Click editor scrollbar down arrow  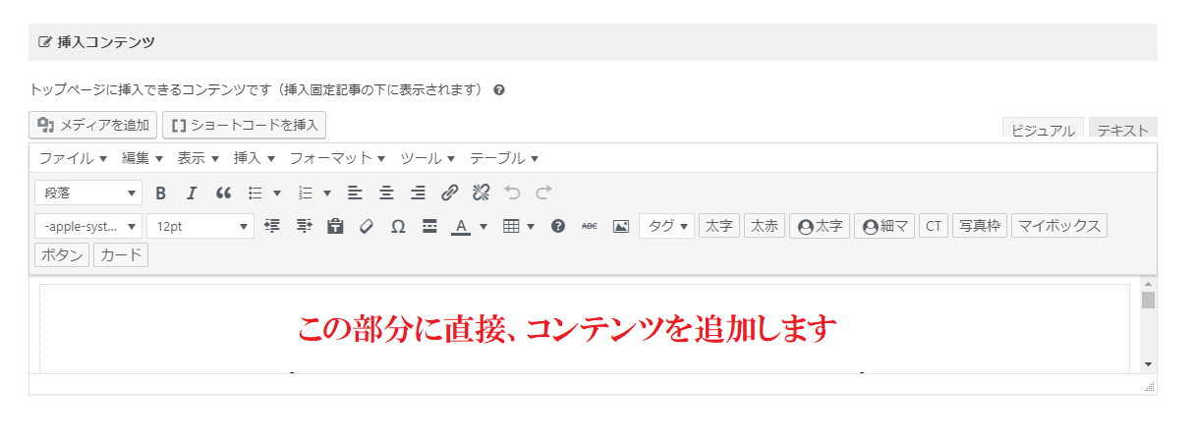pos(1148,365)
